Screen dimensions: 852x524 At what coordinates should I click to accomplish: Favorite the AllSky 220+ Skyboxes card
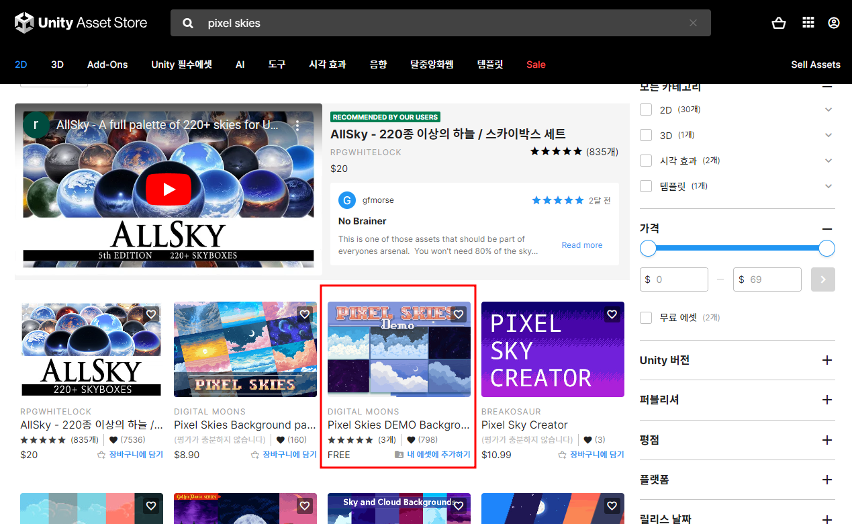tap(151, 314)
